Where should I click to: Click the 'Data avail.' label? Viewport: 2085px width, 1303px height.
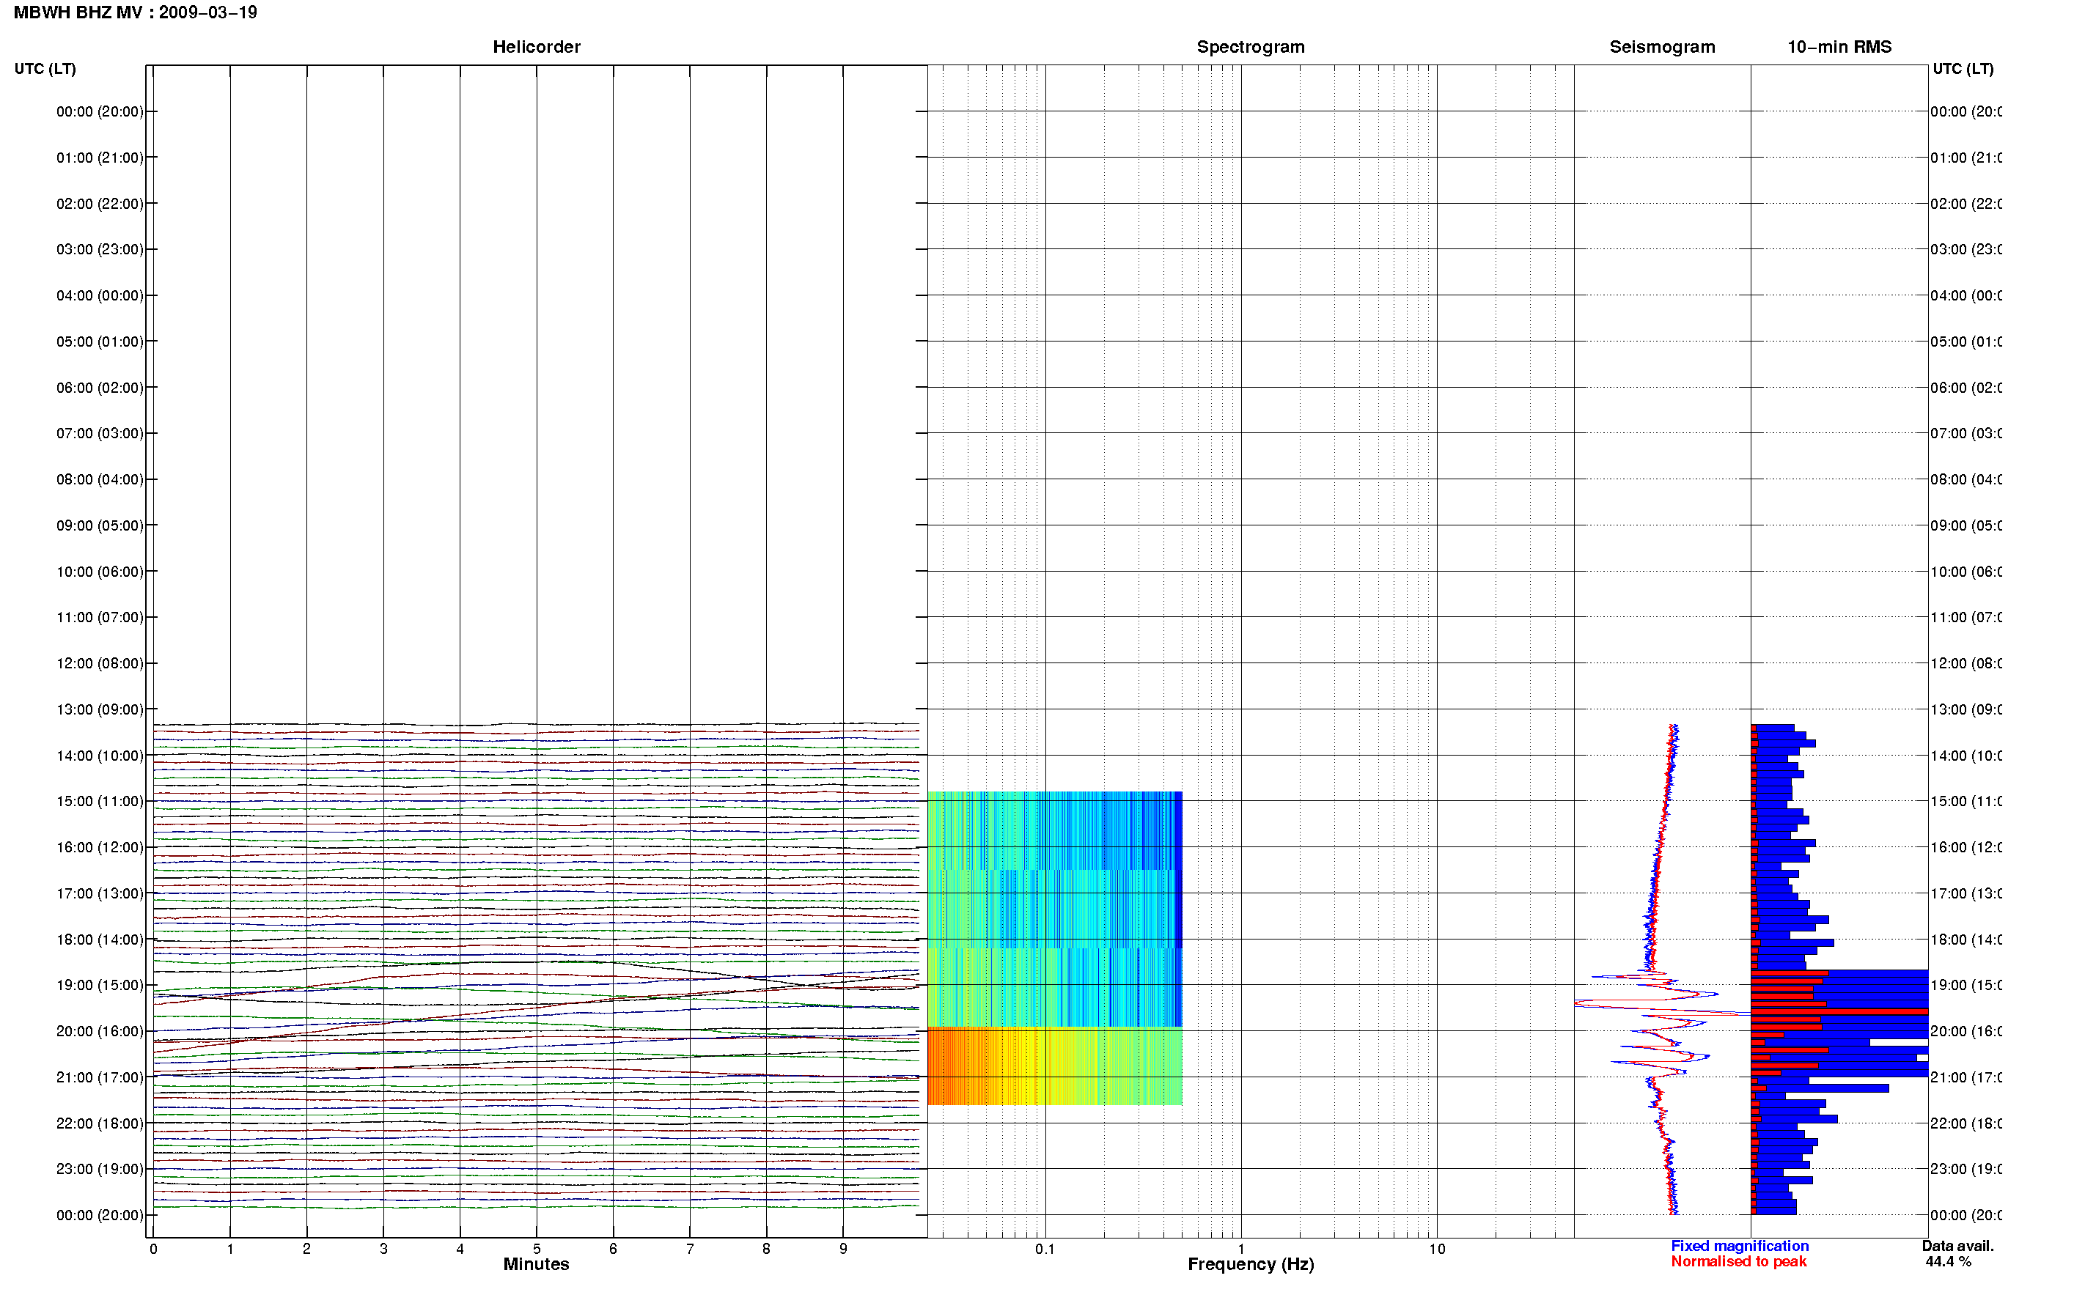[1957, 1246]
